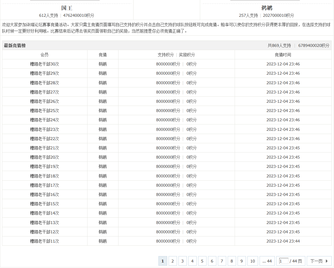Open profile of 槽蹋老干部30次
The image size is (334, 268).
coord(44,64)
